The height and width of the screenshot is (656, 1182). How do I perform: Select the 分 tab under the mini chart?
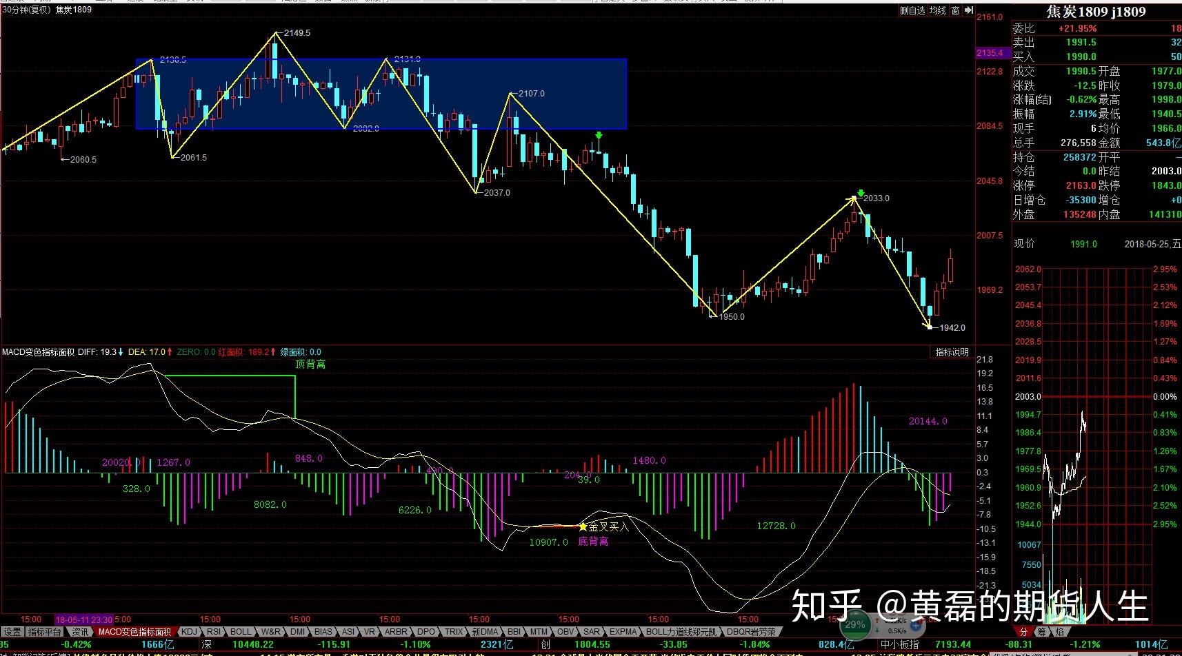[1023, 631]
